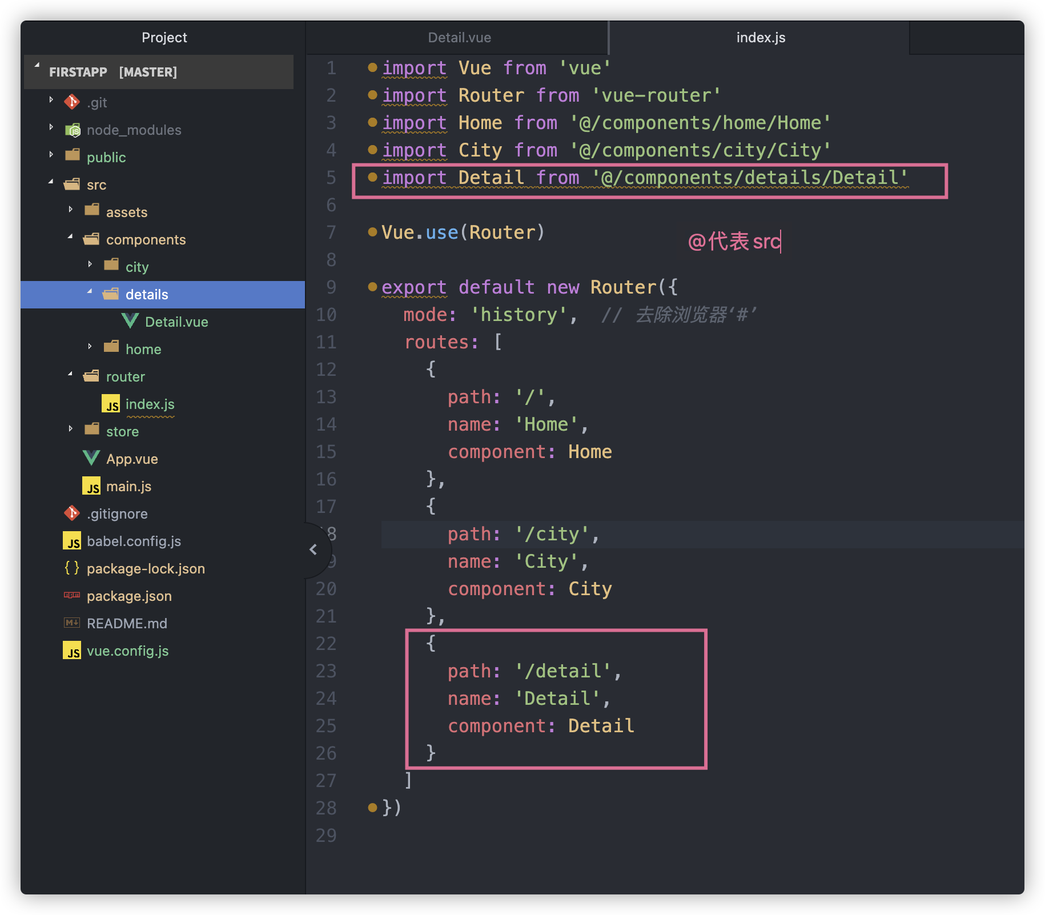
Task: Click 'Vue.use(Router)' code line
Action: point(463,232)
